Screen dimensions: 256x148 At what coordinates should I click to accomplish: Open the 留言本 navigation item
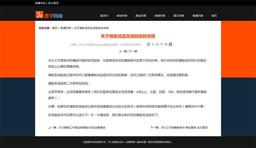(x=104, y=16)
